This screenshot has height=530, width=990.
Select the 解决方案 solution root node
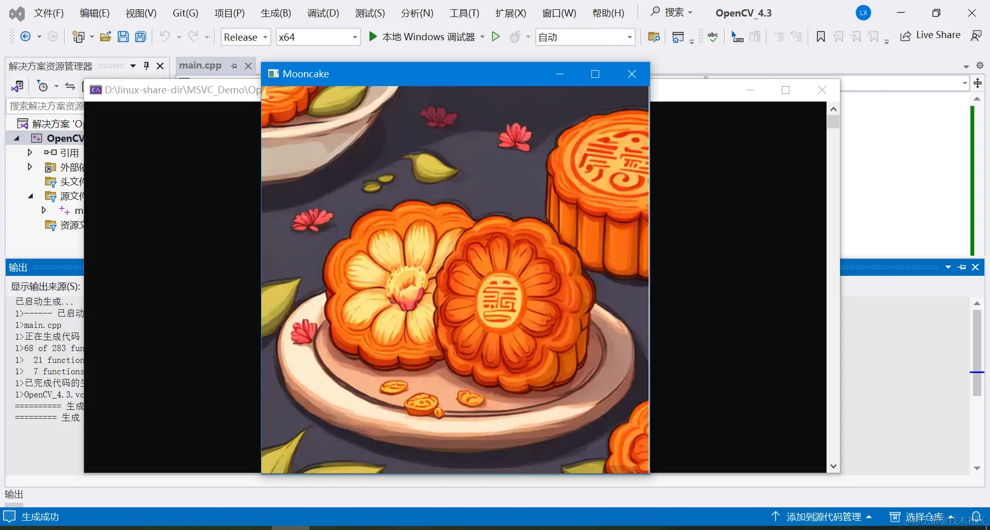pyautogui.click(x=50, y=124)
